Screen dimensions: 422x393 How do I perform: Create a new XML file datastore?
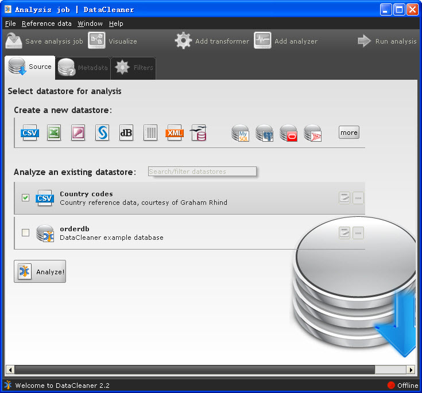pos(175,133)
